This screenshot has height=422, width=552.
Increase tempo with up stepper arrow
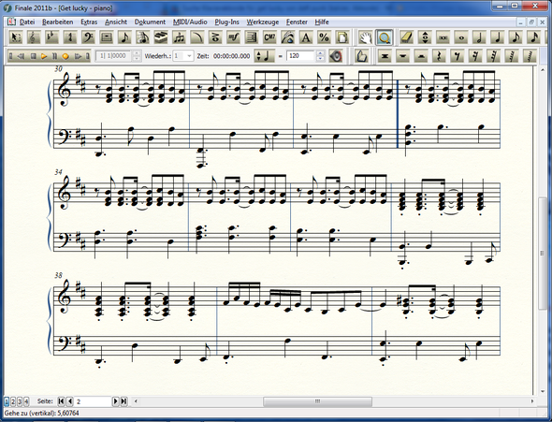pos(320,53)
